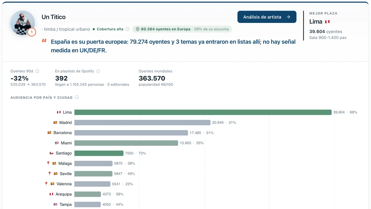The width and height of the screenshot is (371, 209).
Task: Click the orange number 1 badge on avatar
Action: click(32, 32)
